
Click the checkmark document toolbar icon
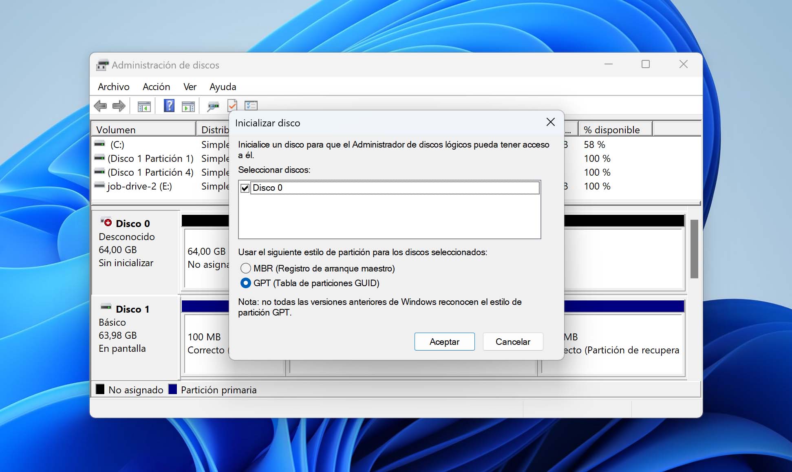pos(232,105)
